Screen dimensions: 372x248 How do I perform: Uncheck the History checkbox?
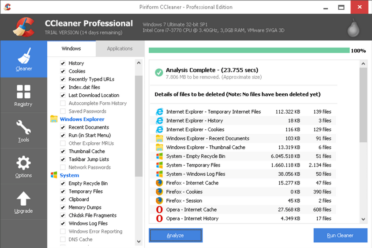(63, 63)
